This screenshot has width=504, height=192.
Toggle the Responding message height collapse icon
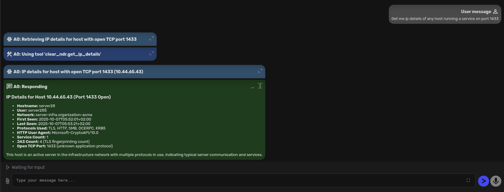(x=260, y=86)
